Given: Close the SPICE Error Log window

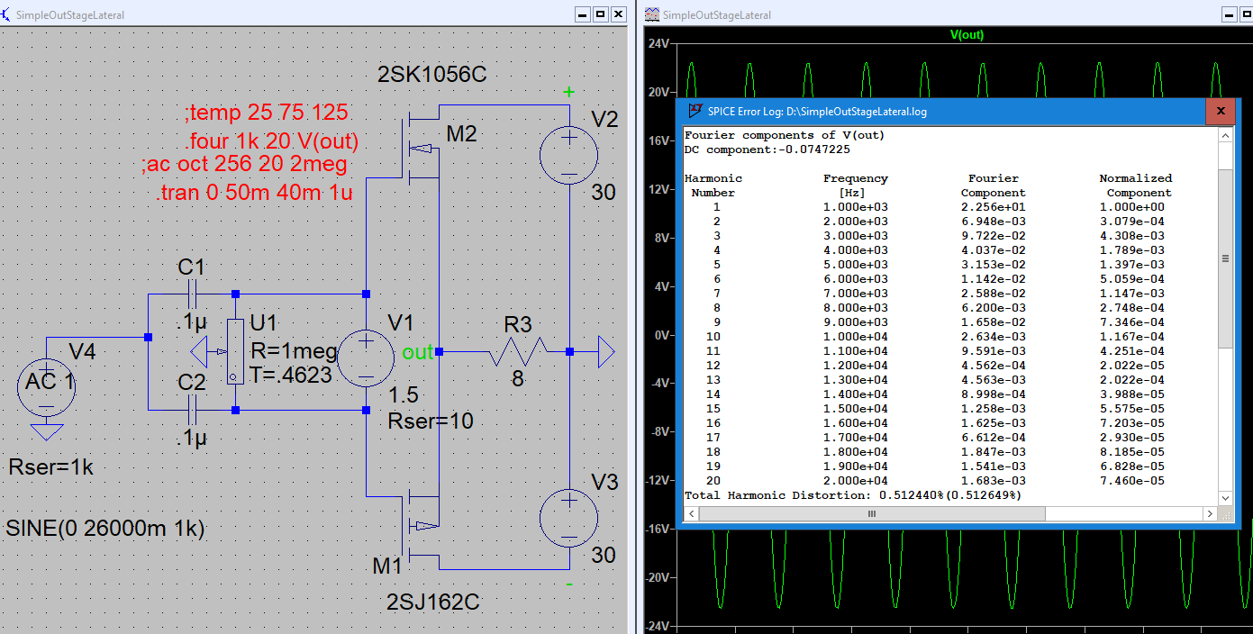Looking at the screenshot, I should [x=1220, y=111].
